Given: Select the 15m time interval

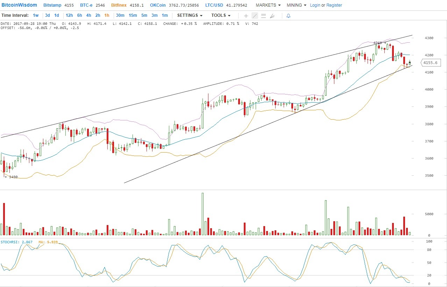Looking at the screenshot, I should 133,15.
